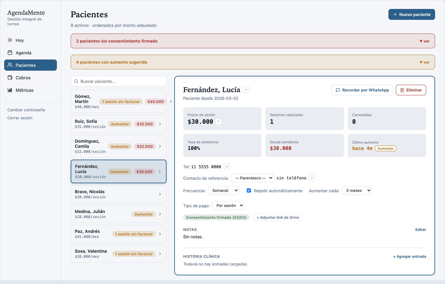
Task: Click Aumentar badge on Ruiz, Sofía
Action: (120, 124)
